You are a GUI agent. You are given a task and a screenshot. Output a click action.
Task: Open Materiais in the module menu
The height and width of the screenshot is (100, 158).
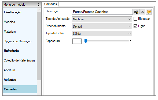tap(10, 32)
